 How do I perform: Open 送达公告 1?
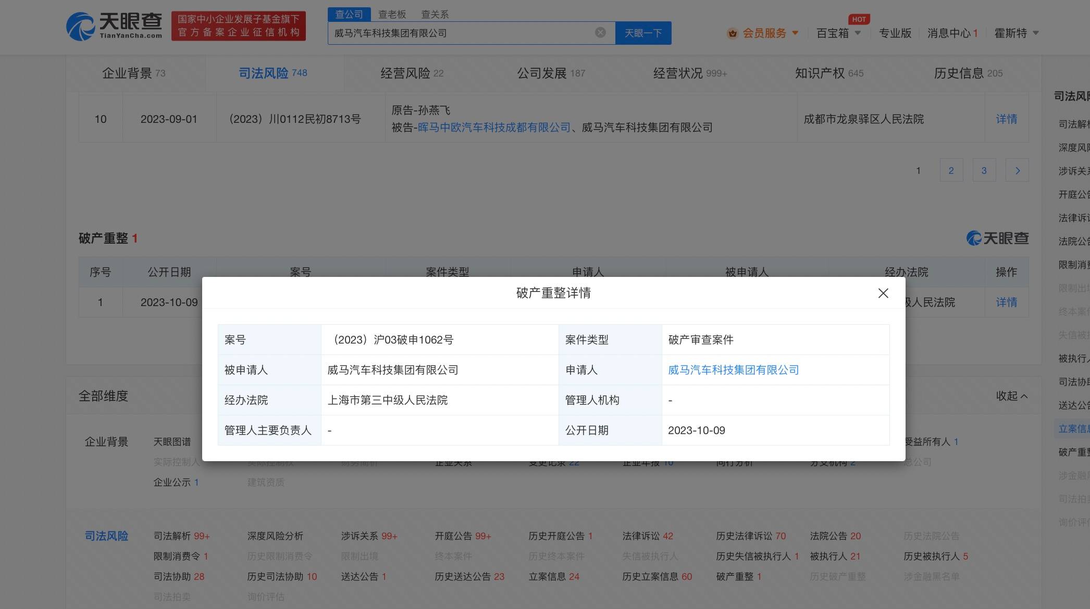click(x=364, y=577)
